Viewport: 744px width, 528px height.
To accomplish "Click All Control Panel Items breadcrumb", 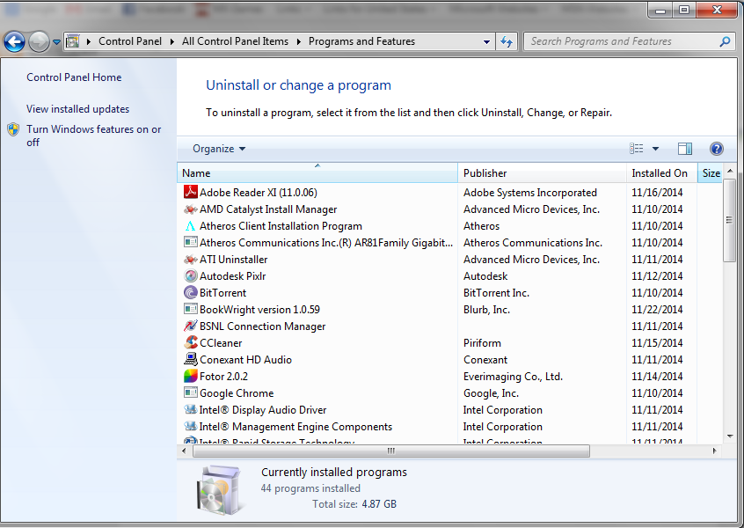I will tap(235, 41).
